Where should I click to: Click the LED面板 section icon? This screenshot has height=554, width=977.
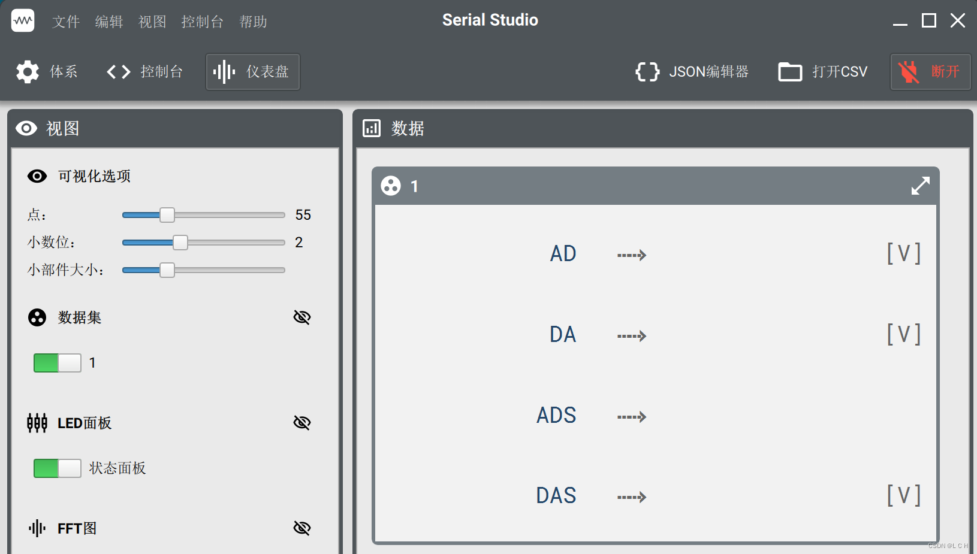click(37, 423)
